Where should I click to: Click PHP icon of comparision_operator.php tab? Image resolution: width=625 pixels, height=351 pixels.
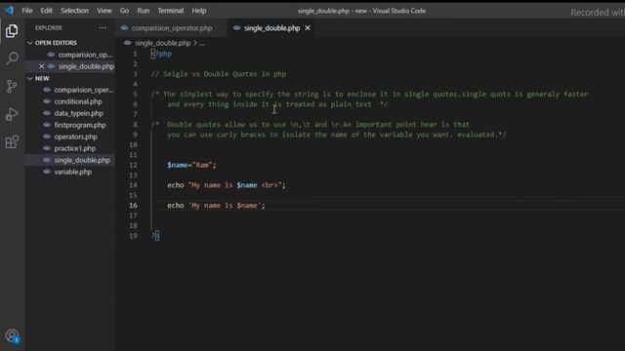[124, 28]
